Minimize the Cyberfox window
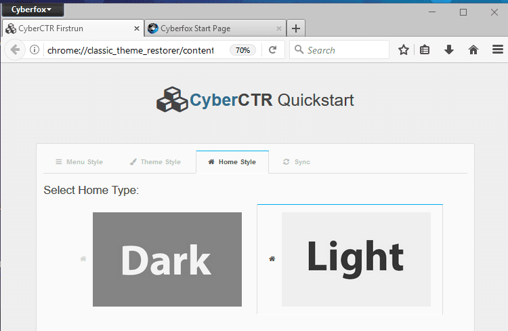 pyautogui.click(x=432, y=12)
